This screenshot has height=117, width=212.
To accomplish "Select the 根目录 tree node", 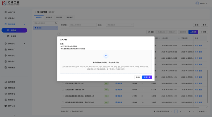I will [46, 28].
